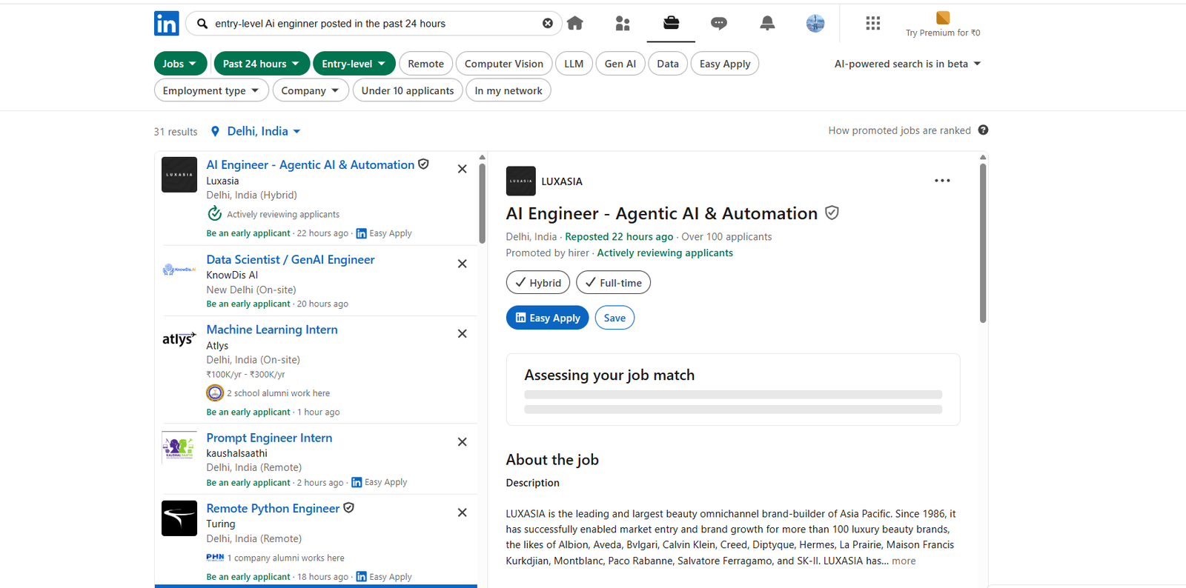
Task: Open three-dot menu for Luxasia job
Action: pos(941,181)
